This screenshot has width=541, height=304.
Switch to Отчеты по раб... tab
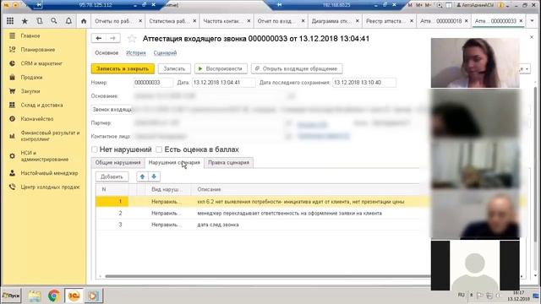114,21
